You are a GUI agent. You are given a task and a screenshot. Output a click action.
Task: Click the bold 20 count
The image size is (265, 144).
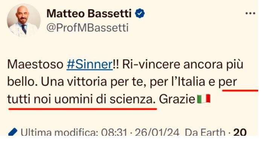[x=240, y=132]
